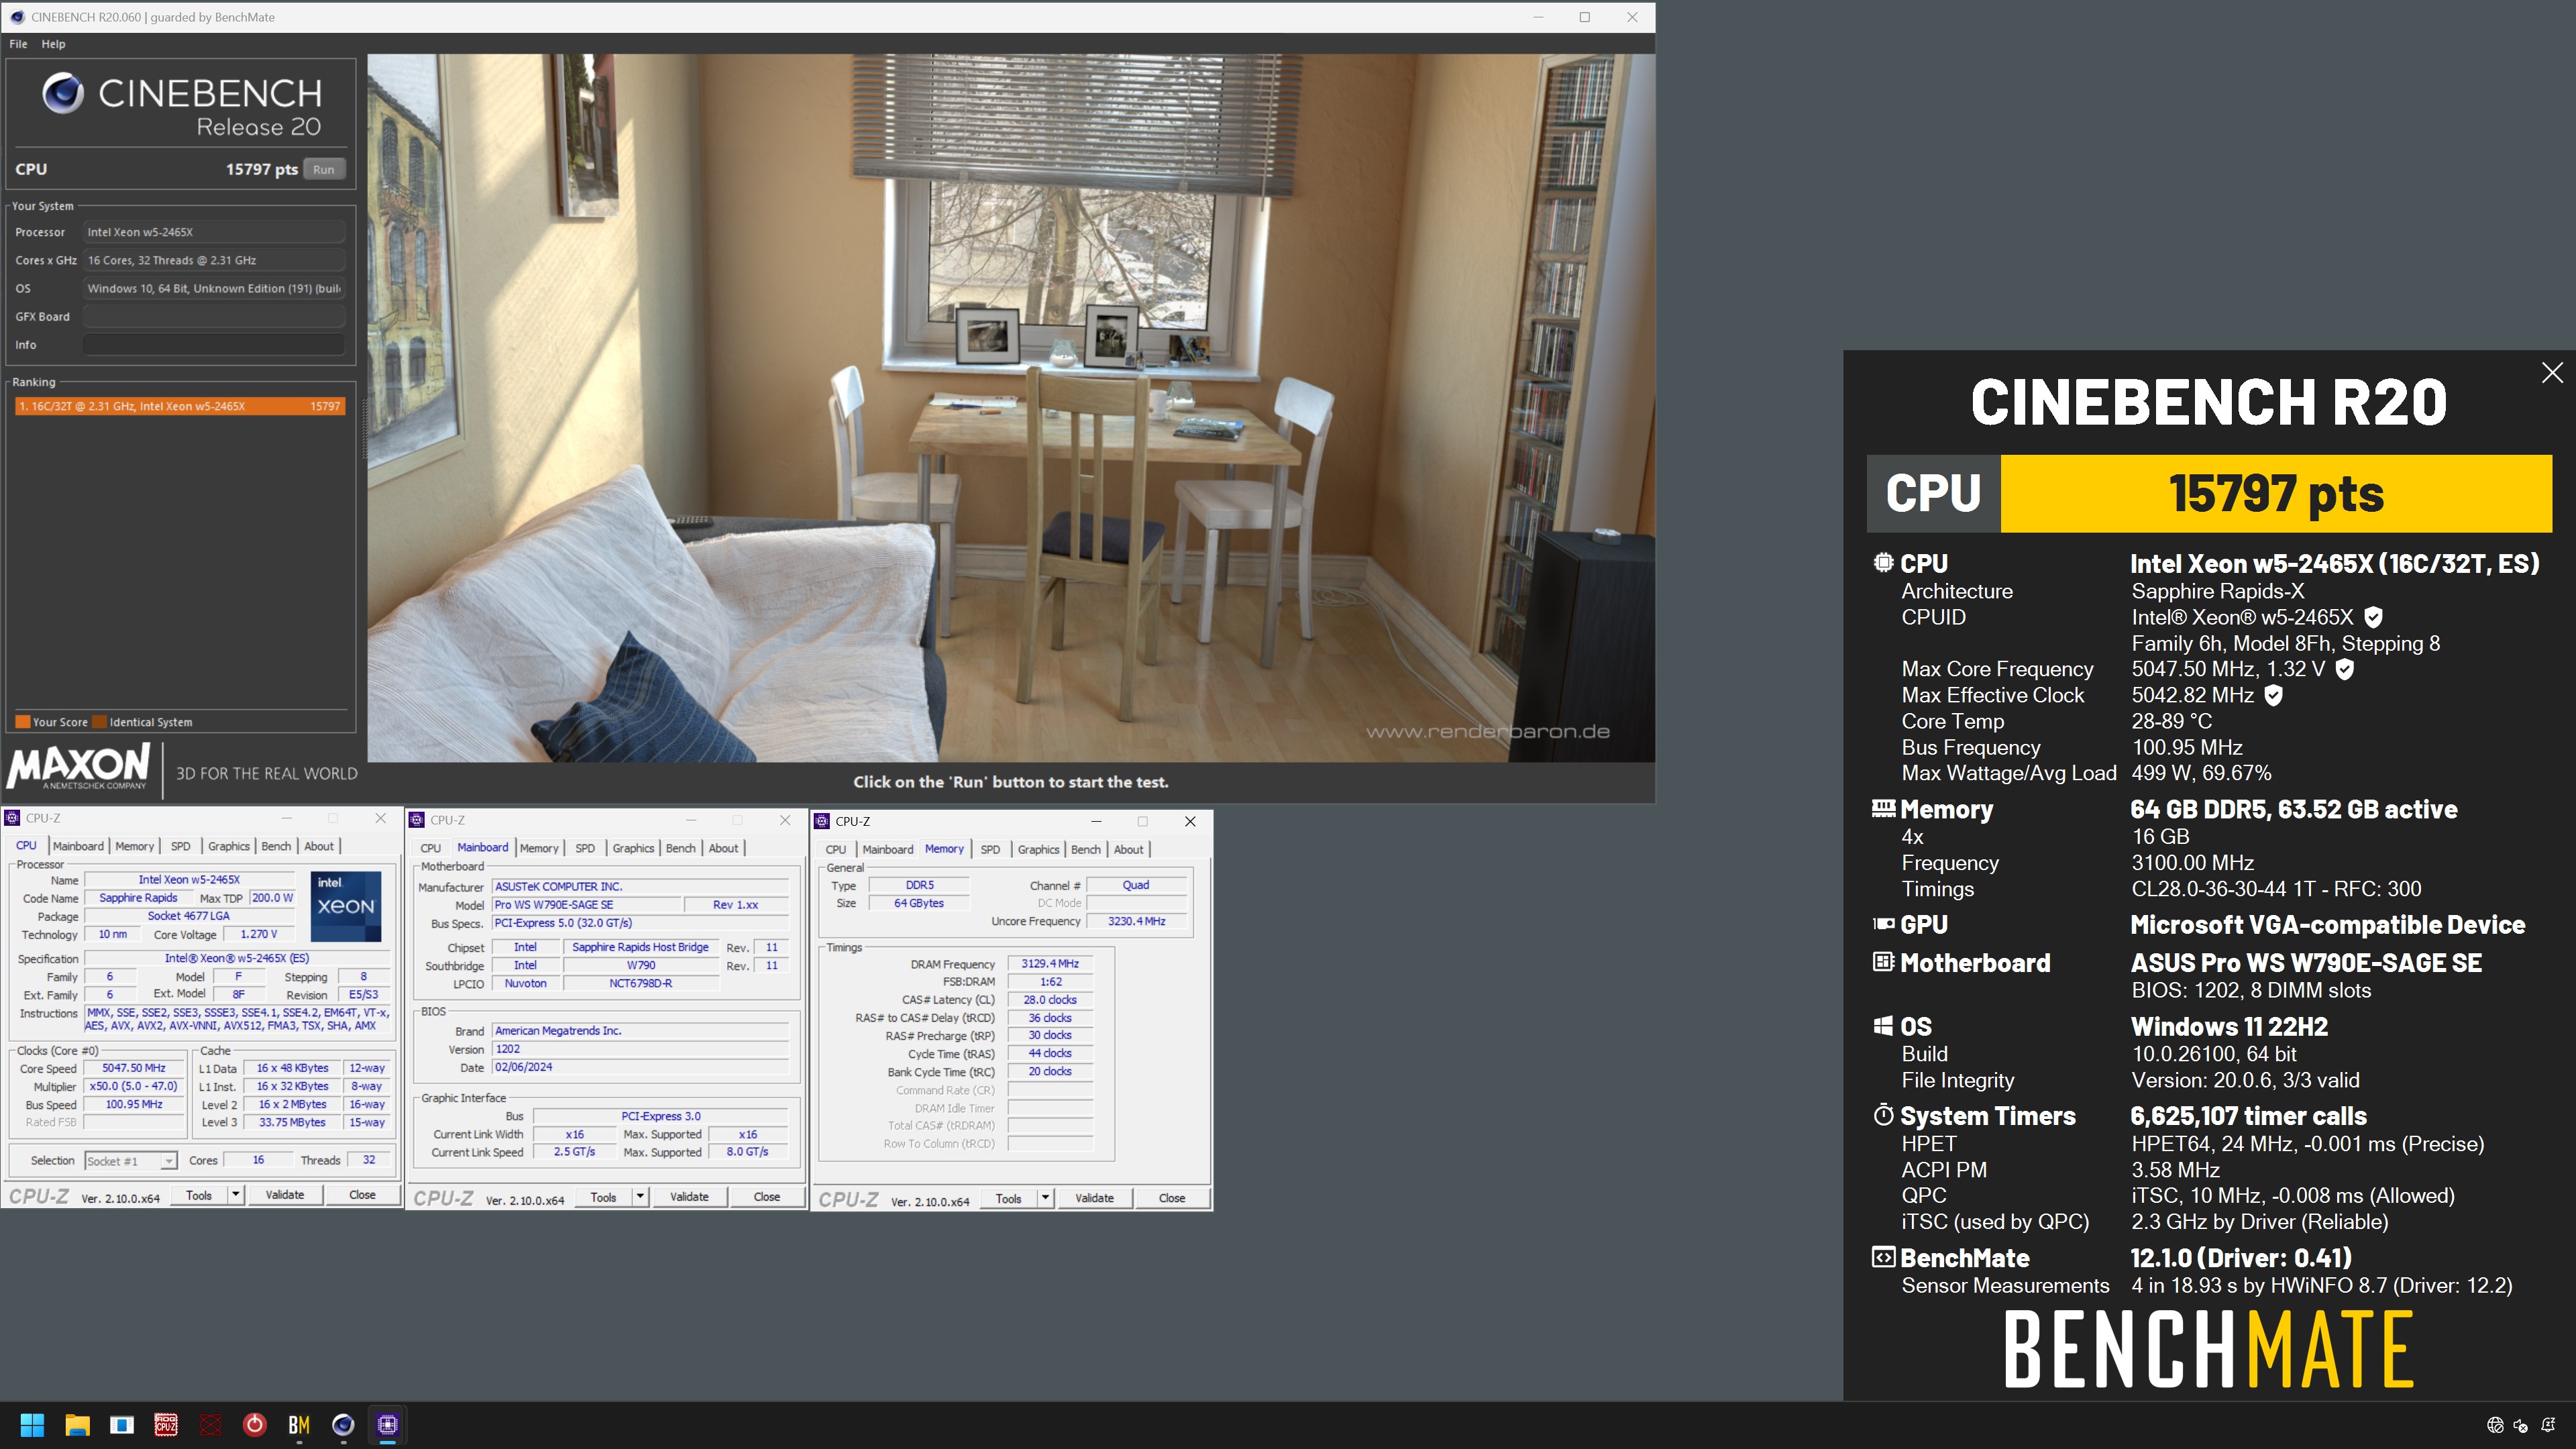Open the red atom-shaped taskbar app

pos(210,1425)
